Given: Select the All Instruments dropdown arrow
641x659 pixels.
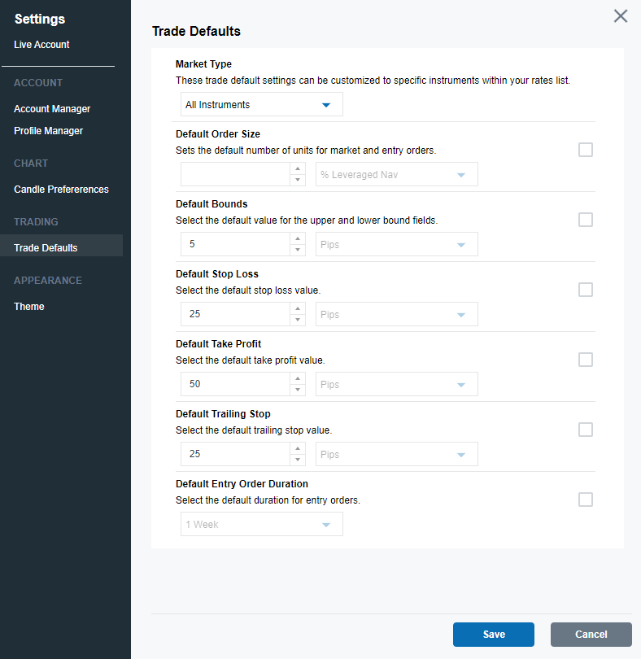Looking at the screenshot, I should coord(326,104).
